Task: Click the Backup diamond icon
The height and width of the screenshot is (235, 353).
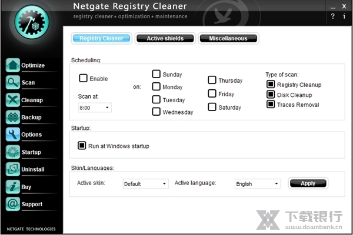Action: tap(12, 117)
